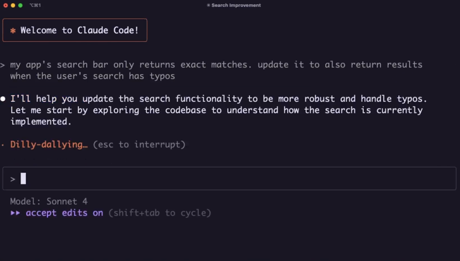Click the Welcome to Claude Code! banner

75,30
